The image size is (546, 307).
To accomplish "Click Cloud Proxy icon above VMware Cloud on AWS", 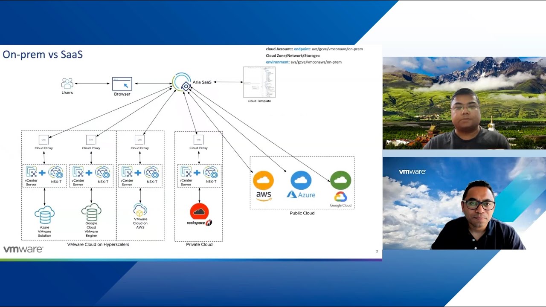I will (x=139, y=140).
